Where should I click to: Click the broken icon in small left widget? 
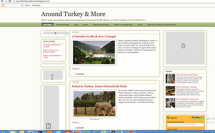[52, 77]
